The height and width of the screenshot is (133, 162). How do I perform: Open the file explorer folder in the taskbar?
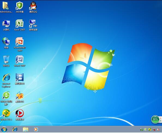click(x=25, y=129)
